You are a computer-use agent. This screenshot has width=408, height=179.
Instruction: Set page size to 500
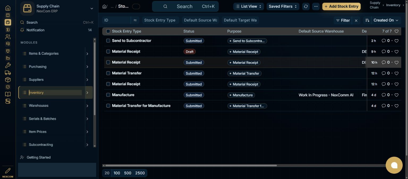point(127,173)
